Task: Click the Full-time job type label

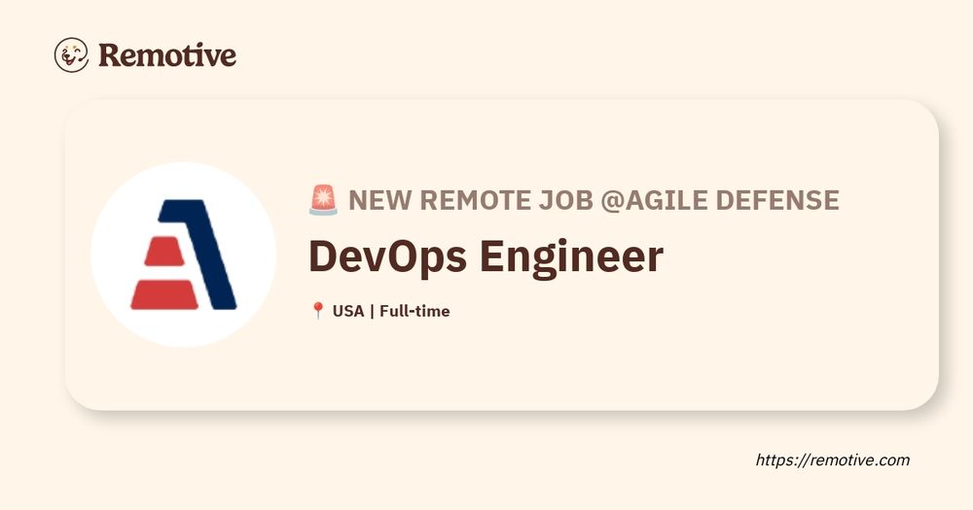Action: (414, 311)
